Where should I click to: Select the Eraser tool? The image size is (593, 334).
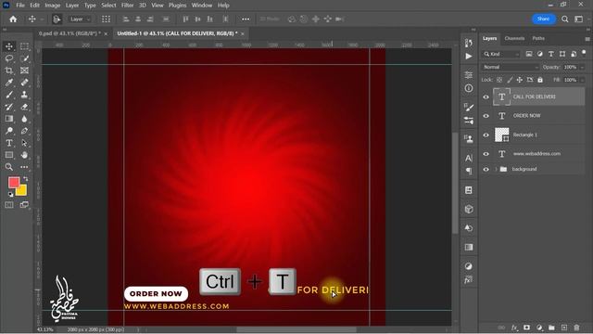click(x=24, y=107)
